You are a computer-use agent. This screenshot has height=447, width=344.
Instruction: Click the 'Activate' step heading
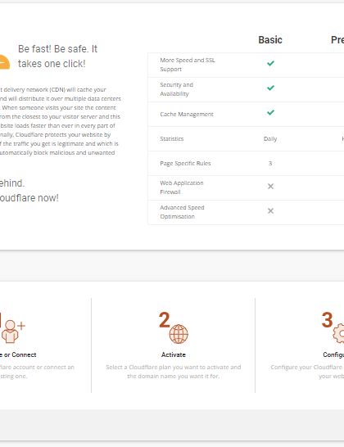click(x=174, y=354)
